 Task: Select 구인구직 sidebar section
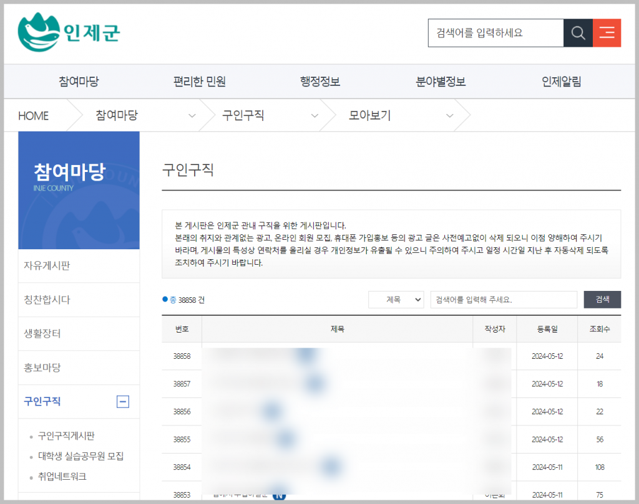pos(42,401)
